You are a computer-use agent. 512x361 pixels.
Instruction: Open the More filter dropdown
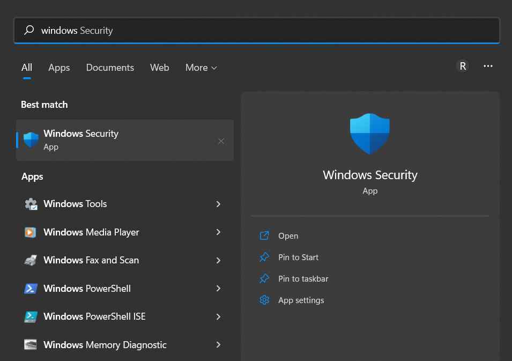pyautogui.click(x=201, y=68)
